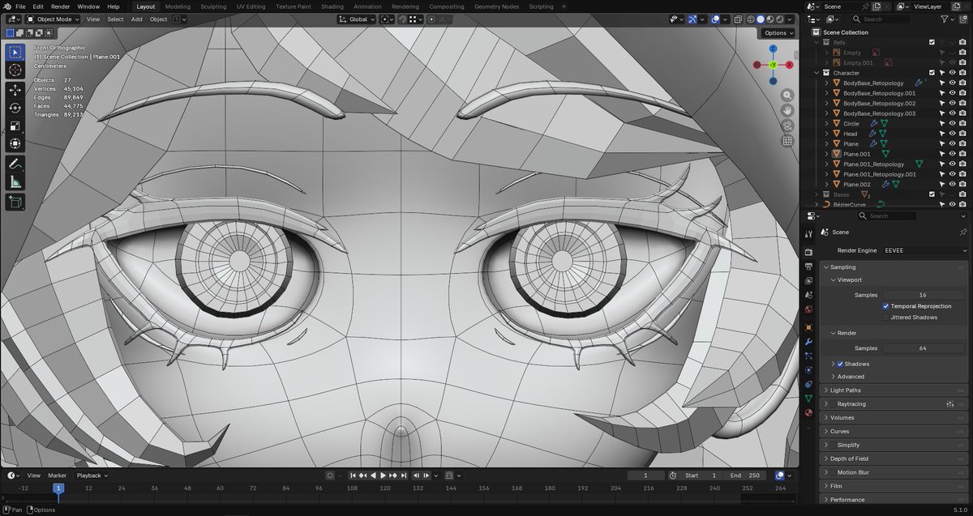
Task: Open the Marker menu in timeline
Action: [x=57, y=475]
